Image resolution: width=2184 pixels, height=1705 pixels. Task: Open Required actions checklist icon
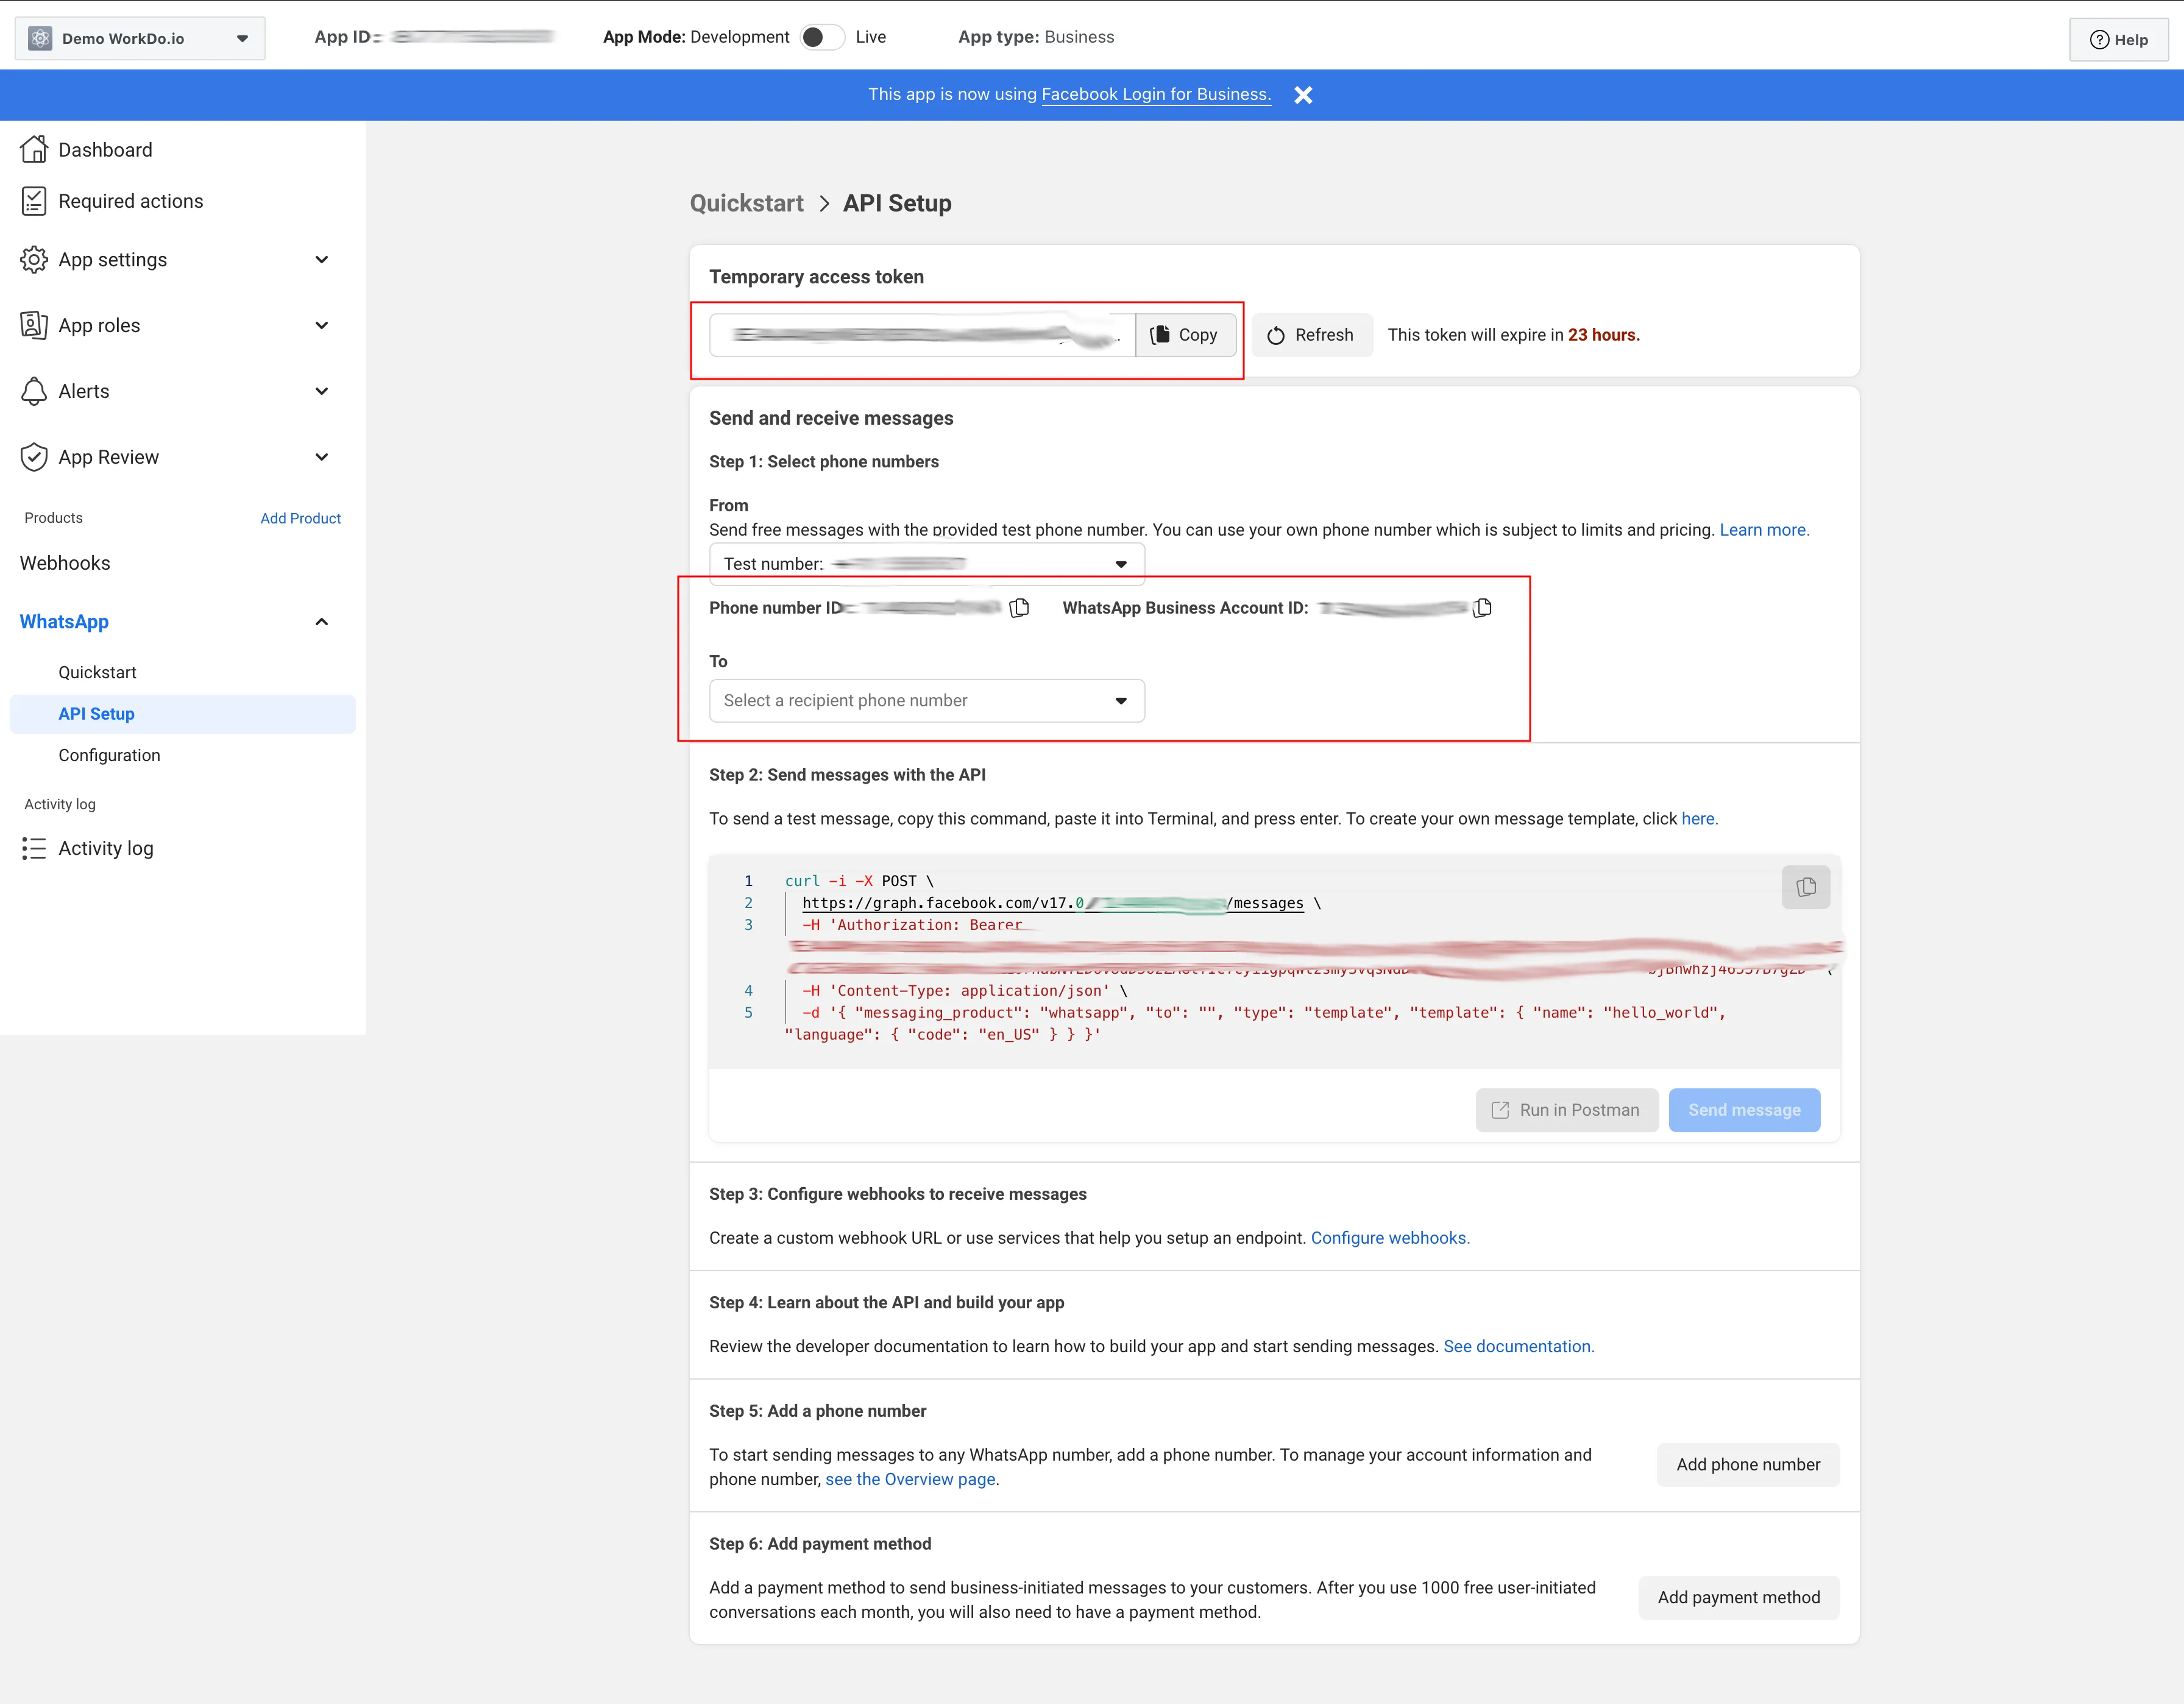(34, 201)
